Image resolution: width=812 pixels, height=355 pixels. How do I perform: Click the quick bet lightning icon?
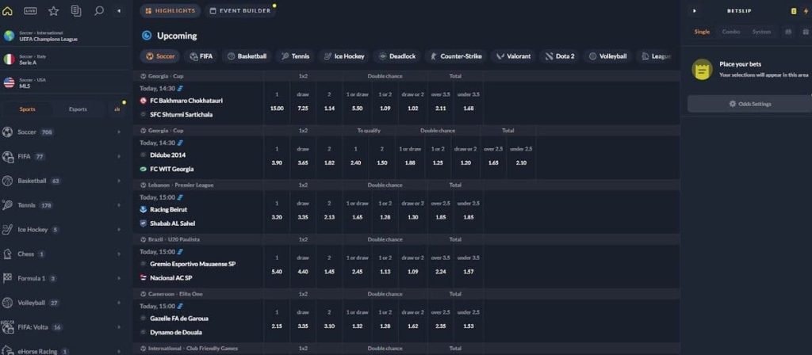click(x=806, y=11)
